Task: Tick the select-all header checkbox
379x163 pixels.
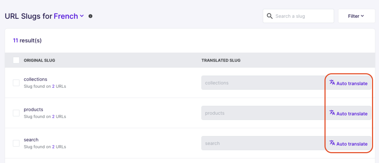Action: click(x=16, y=60)
